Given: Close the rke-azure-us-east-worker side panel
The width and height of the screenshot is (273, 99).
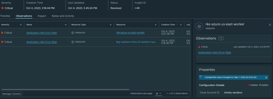Looking at the screenshot, I should pyautogui.click(x=270, y=25).
